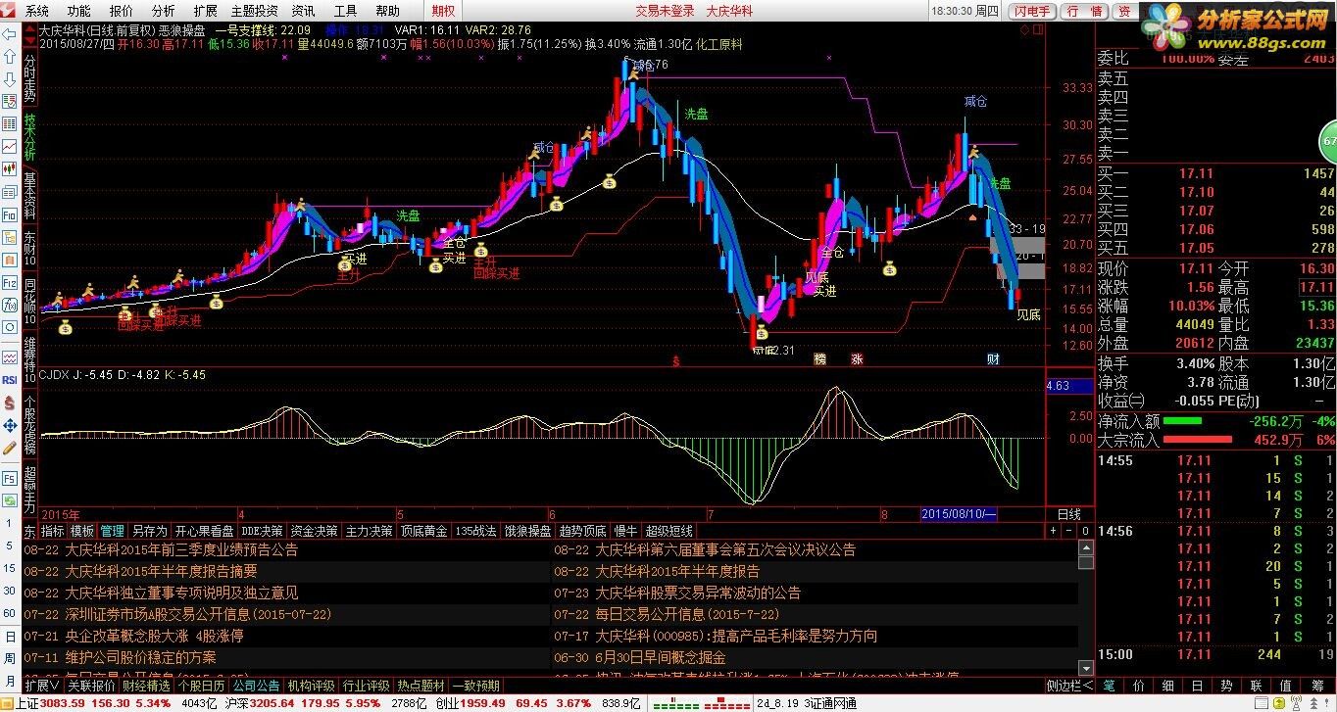Select 基本资料 vertical tab
This screenshot has width=1337, height=712.
pyautogui.click(x=30, y=194)
